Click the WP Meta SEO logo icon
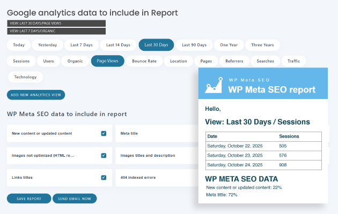Viewport: 338px width, 214px height. pyautogui.click(x=214, y=85)
